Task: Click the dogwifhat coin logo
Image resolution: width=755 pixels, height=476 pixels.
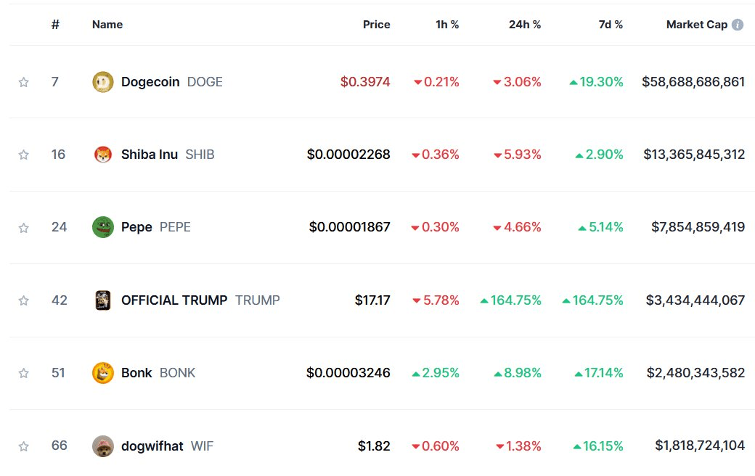Action: (103, 446)
